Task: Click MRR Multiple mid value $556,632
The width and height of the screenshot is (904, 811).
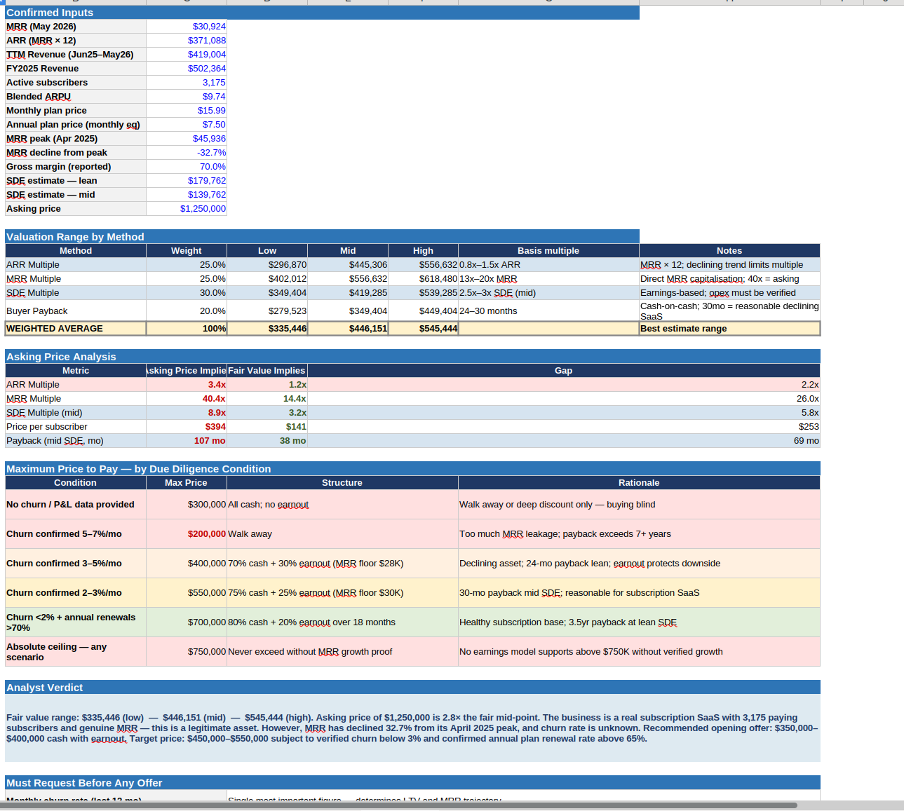Action: 348,279
